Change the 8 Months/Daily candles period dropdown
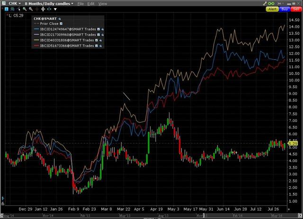Image resolution: width=303 pixels, height=219 pixels. coord(49,3)
